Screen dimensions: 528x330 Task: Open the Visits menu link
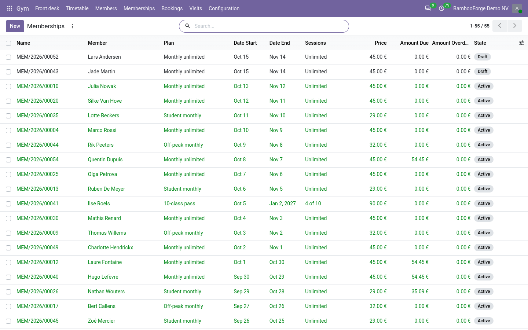tap(195, 8)
